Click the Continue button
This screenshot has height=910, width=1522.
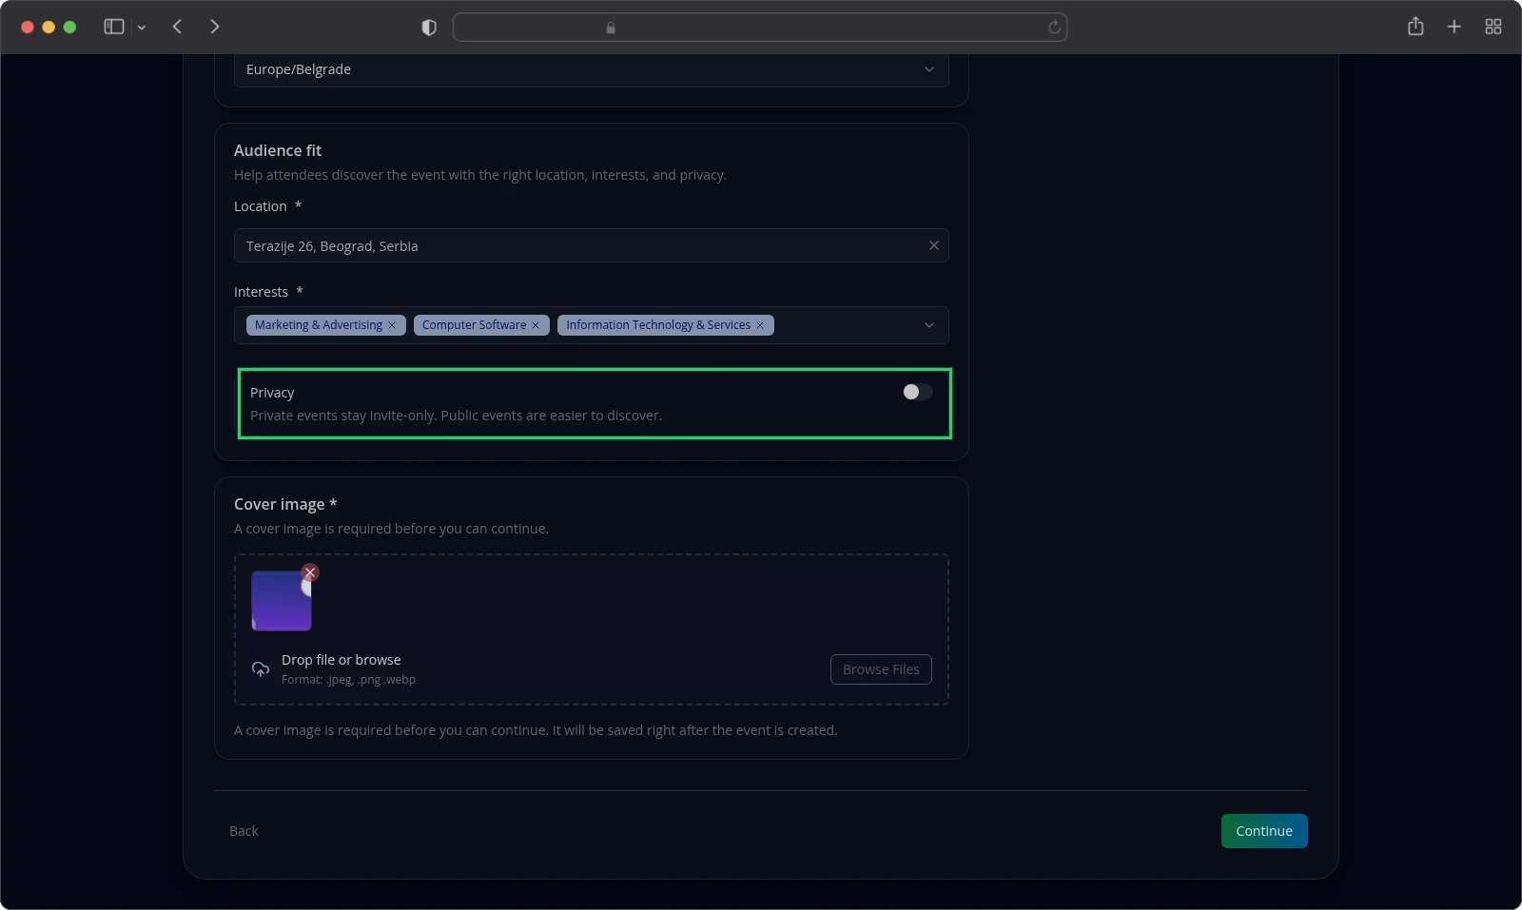pos(1264,831)
